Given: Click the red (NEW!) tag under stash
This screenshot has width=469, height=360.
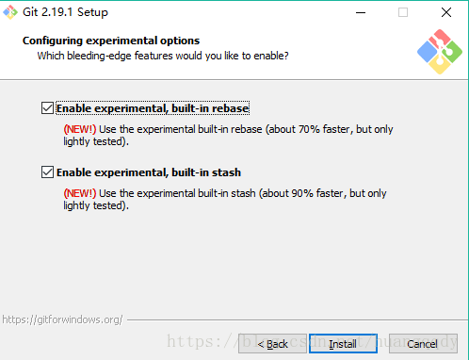Looking at the screenshot, I should (80, 193).
